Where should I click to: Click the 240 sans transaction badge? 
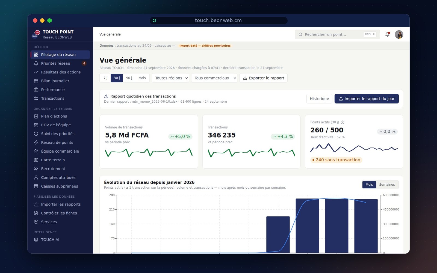click(x=336, y=160)
